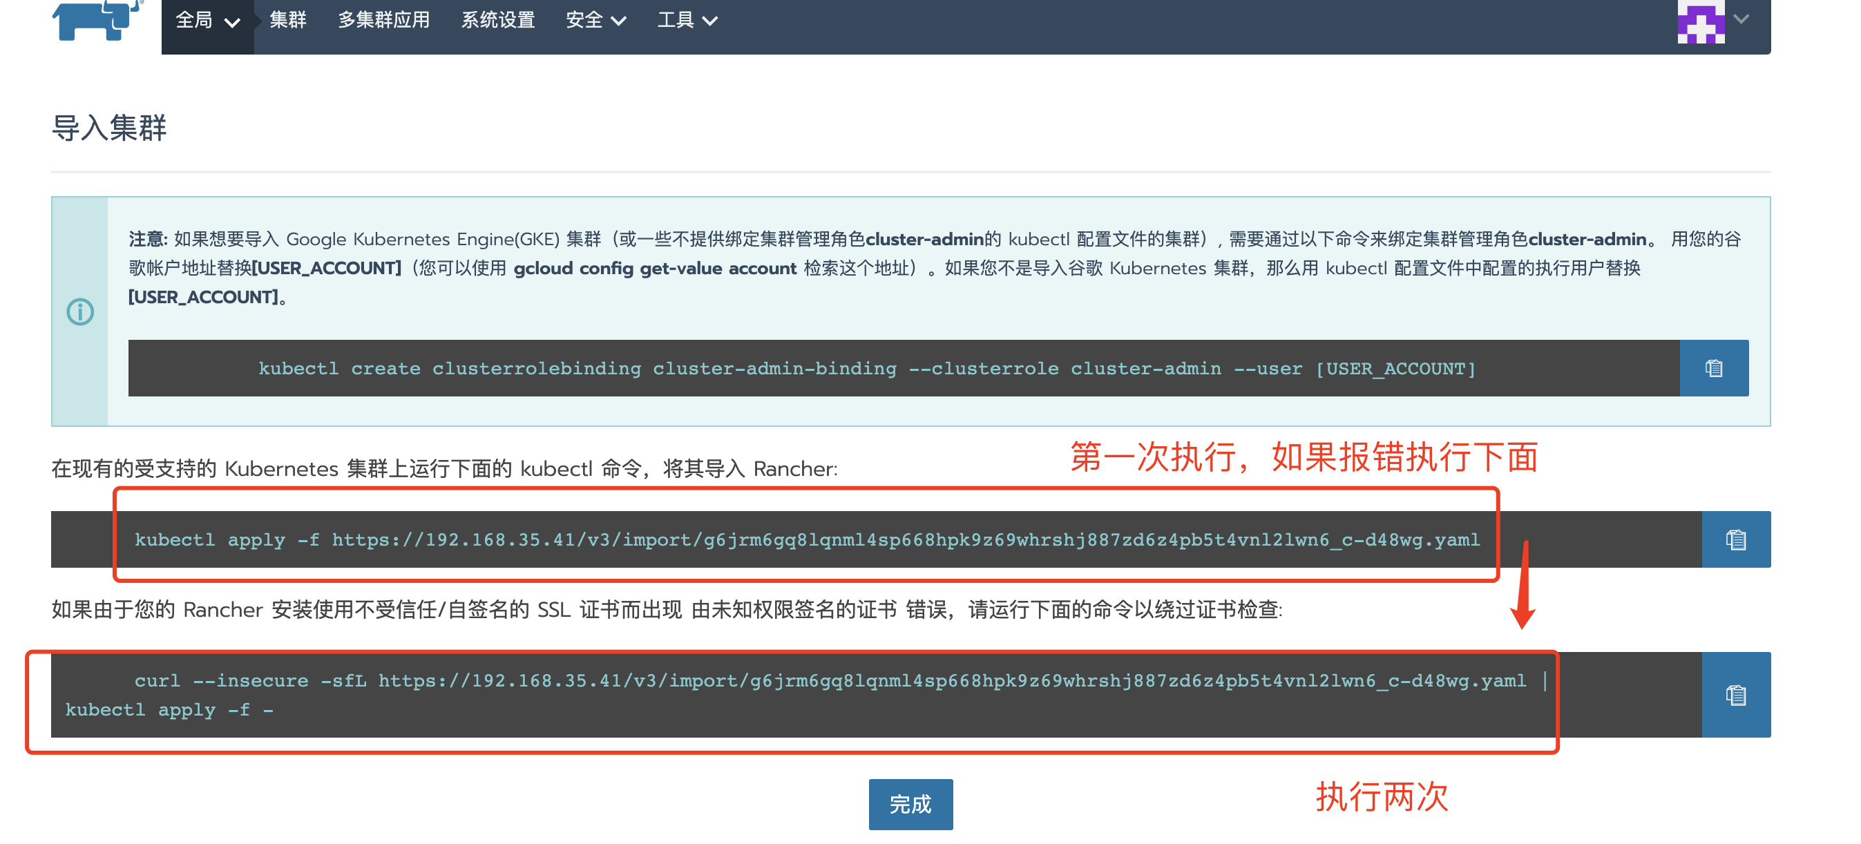
Task: Expand the 工具 tools menu
Action: coord(687,20)
